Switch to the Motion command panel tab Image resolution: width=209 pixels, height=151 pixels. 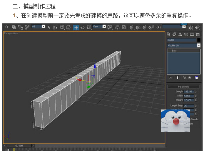coord(186,35)
